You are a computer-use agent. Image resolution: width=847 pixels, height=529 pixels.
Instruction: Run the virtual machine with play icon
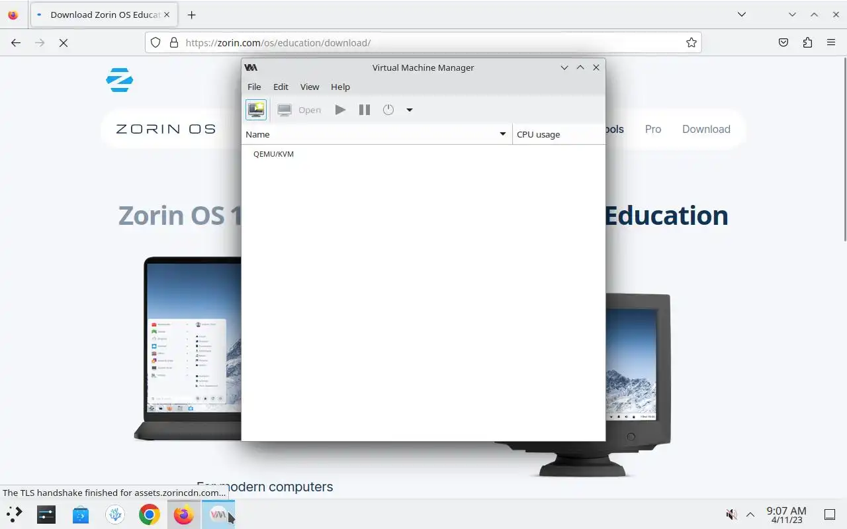[340, 110]
